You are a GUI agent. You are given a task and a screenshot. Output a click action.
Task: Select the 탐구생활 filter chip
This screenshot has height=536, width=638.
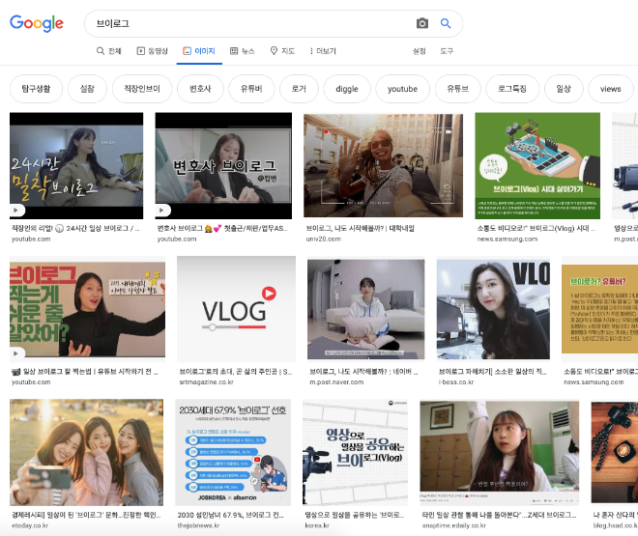[36, 89]
